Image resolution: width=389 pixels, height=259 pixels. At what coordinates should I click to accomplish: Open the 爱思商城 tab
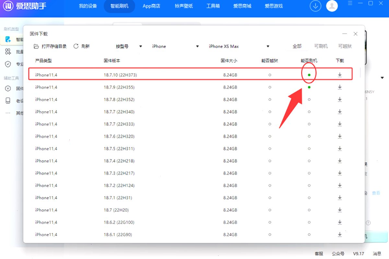coord(242,6)
